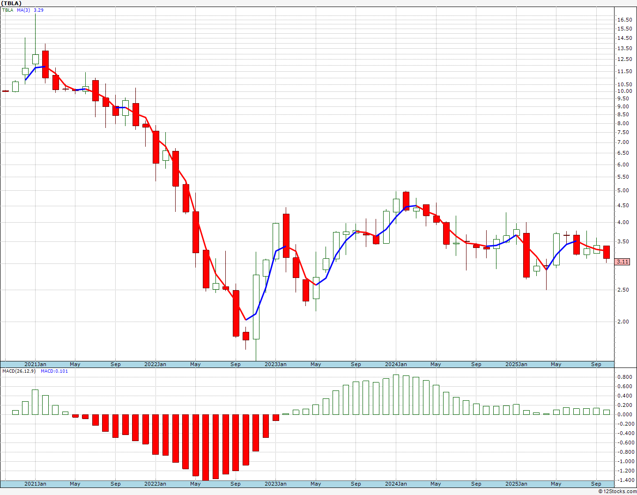Click the 3.50 price axis label

click(x=624, y=241)
